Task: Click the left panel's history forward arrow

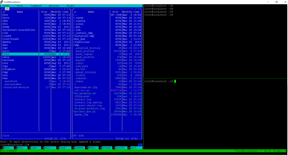Action: pos(70,9)
